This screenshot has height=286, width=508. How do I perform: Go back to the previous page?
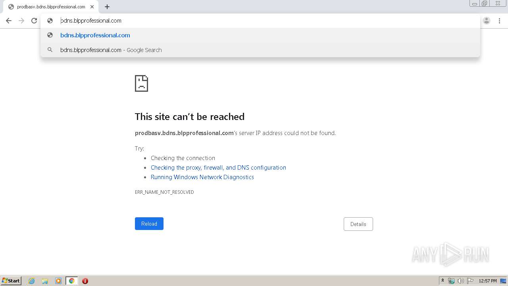[9, 21]
